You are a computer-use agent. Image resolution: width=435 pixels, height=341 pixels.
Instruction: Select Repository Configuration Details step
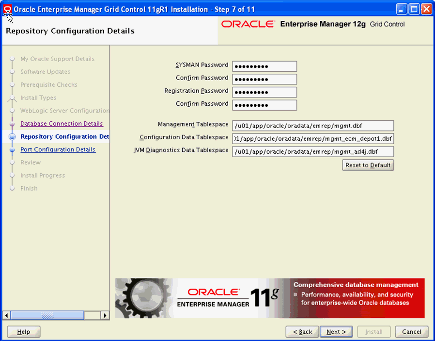coord(64,137)
